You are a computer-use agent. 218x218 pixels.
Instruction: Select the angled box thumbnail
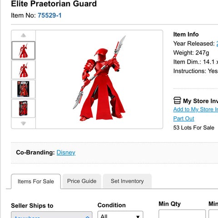point(23,109)
